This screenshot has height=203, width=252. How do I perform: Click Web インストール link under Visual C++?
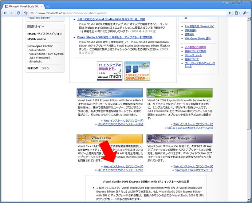point(123,166)
